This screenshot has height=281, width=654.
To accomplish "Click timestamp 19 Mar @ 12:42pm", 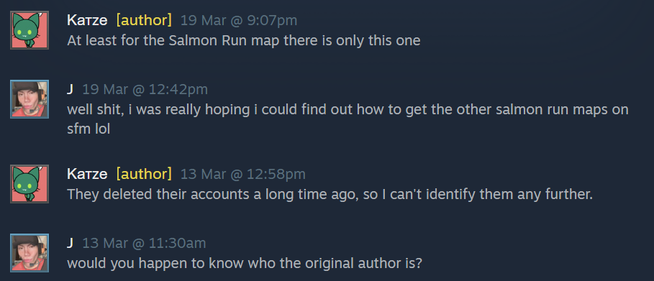I will click(145, 89).
